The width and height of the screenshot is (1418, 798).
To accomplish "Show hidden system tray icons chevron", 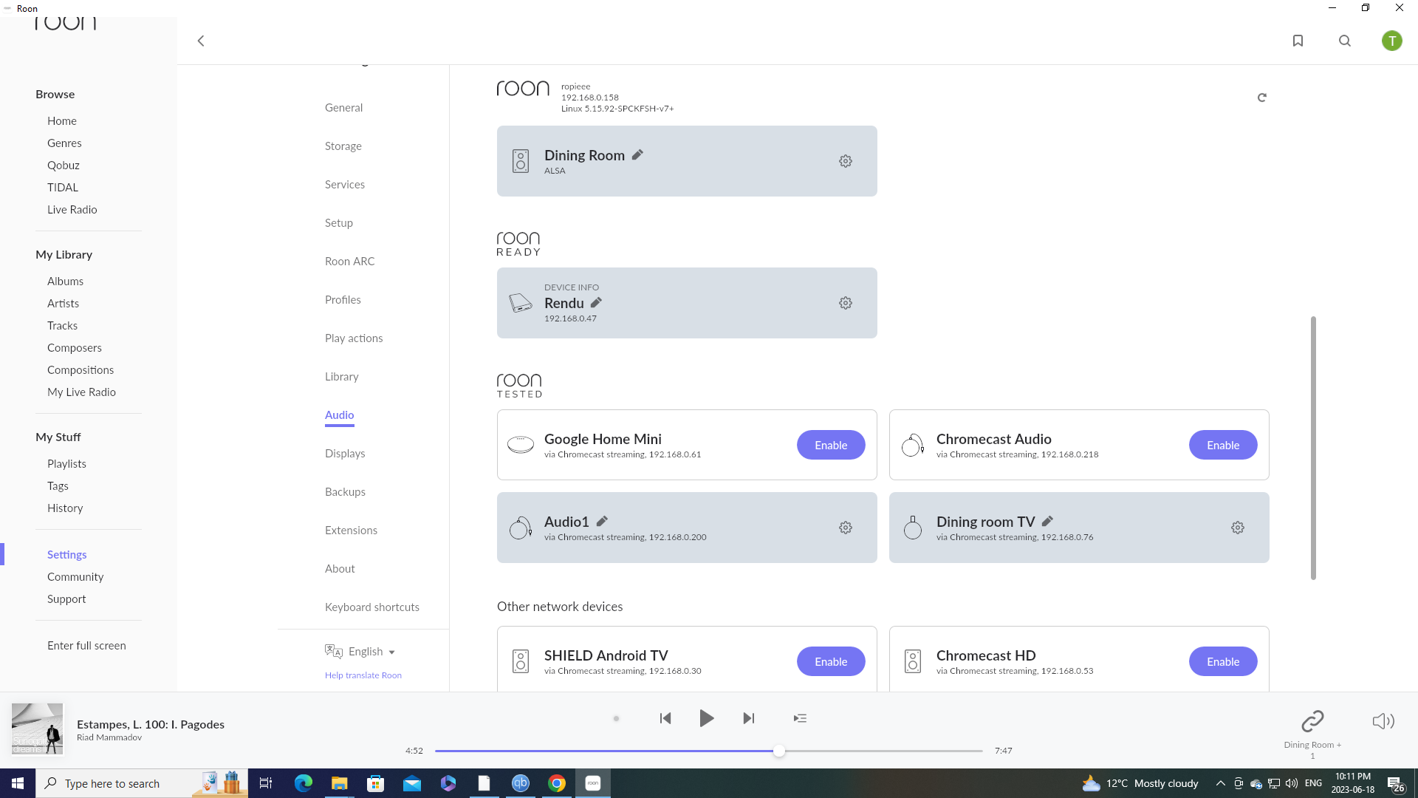I will [1220, 783].
